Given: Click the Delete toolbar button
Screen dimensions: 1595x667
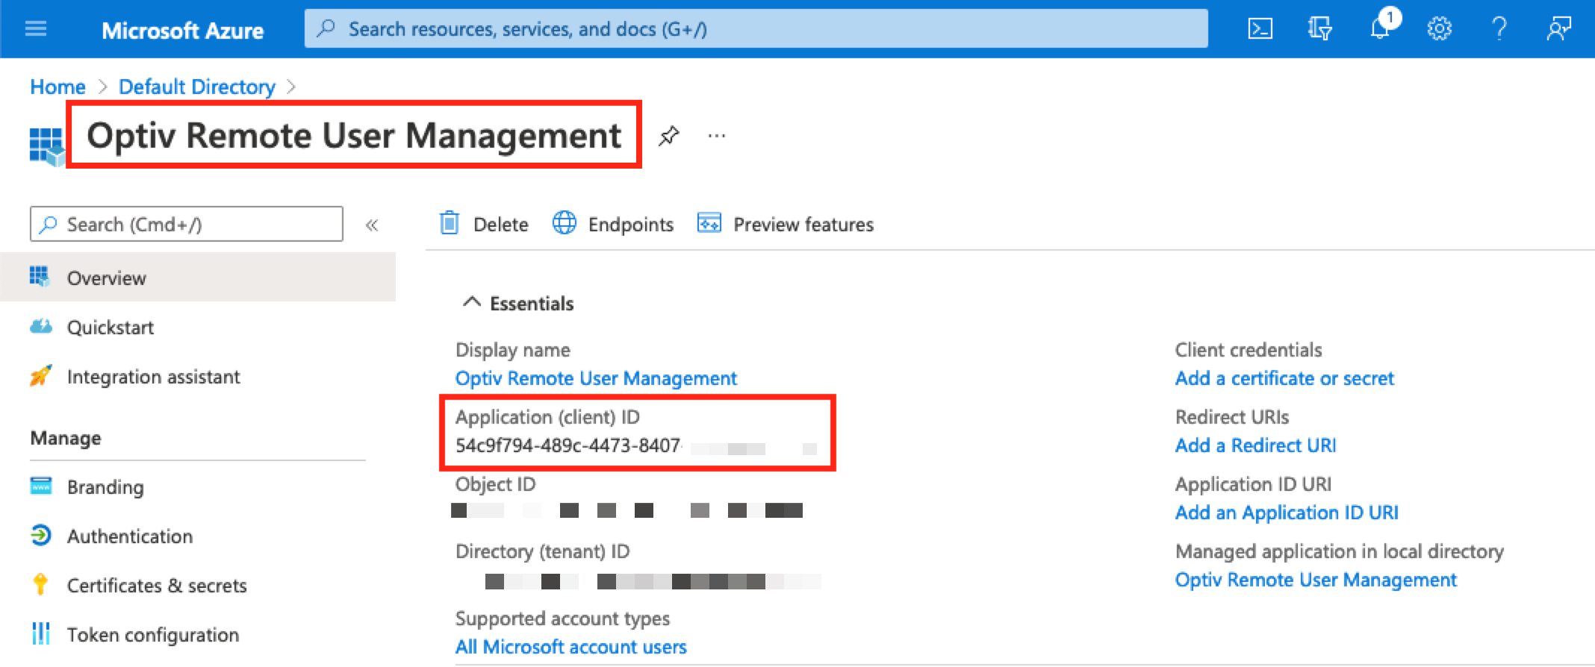Looking at the screenshot, I should pos(484,224).
